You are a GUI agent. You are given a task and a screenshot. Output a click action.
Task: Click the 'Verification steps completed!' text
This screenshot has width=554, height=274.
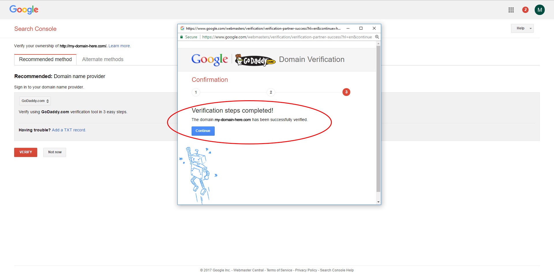click(232, 111)
